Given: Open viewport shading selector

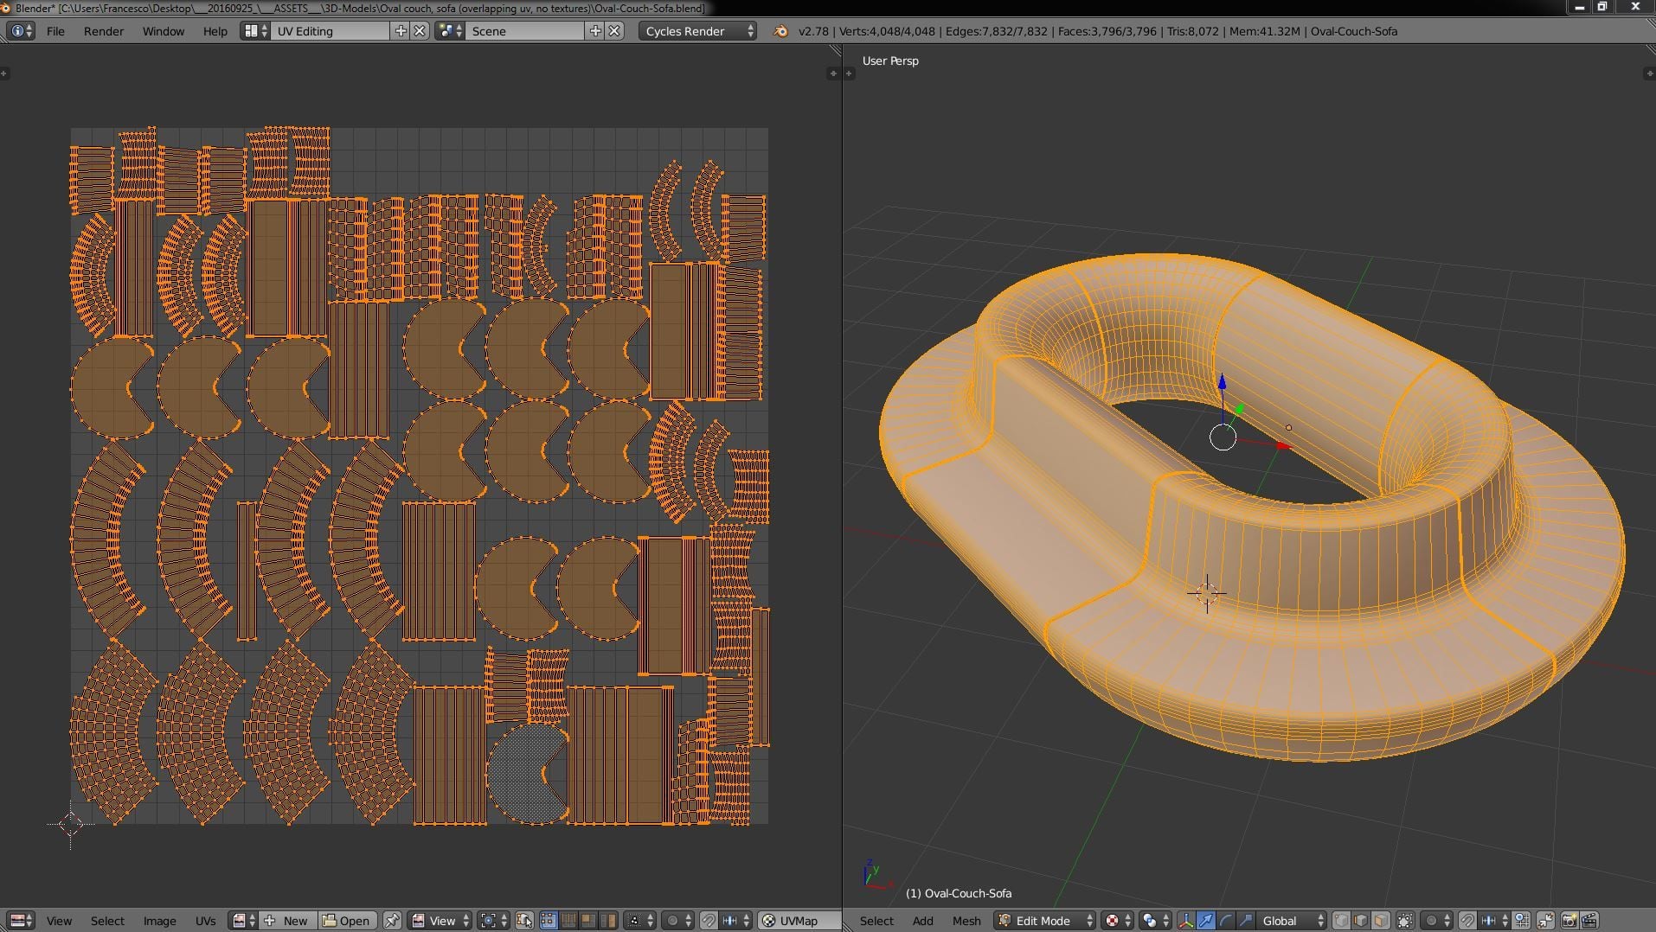Looking at the screenshot, I should (x=1118, y=921).
